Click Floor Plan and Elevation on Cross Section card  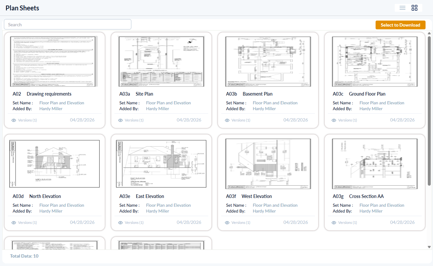tap(382, 205)
